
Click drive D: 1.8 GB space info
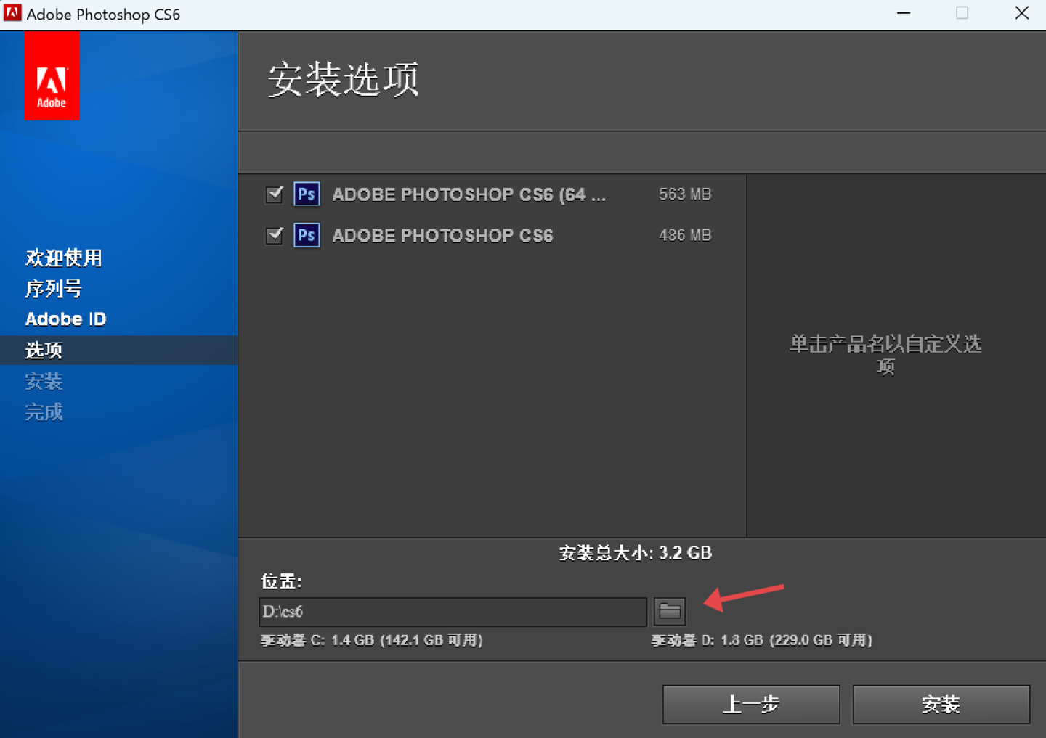pyautogui.click(x=762, y=640)
